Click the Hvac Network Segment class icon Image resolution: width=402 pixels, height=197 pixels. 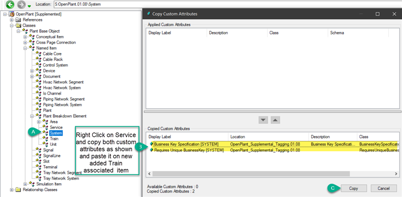click(x=39, y=82)
